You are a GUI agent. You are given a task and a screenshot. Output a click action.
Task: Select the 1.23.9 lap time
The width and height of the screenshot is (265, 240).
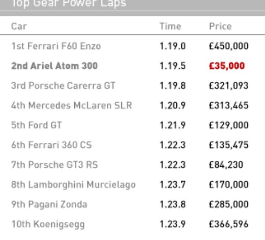(173, 224)
